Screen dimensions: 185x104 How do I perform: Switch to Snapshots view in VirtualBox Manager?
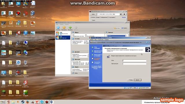(x=124, y=28)
